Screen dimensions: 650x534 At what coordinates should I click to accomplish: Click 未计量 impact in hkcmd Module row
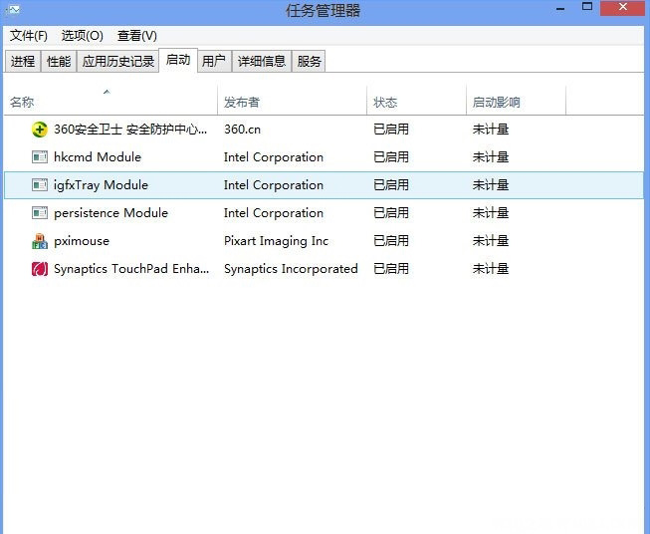click(x=491, y=157)
